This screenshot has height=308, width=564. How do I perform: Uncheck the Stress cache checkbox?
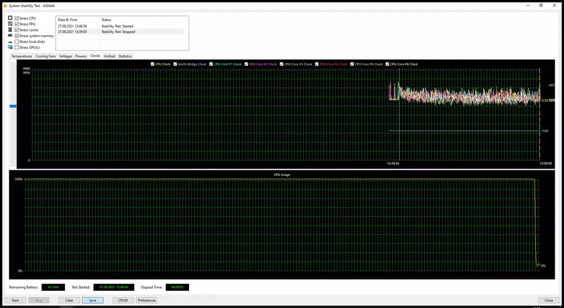[x=16, y=30]
